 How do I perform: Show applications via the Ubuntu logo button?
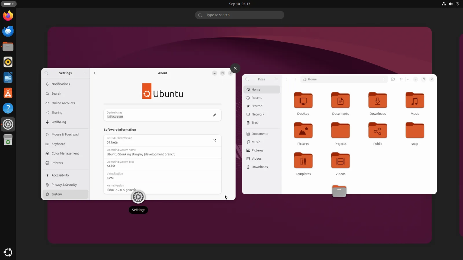[x=8, y=252]
